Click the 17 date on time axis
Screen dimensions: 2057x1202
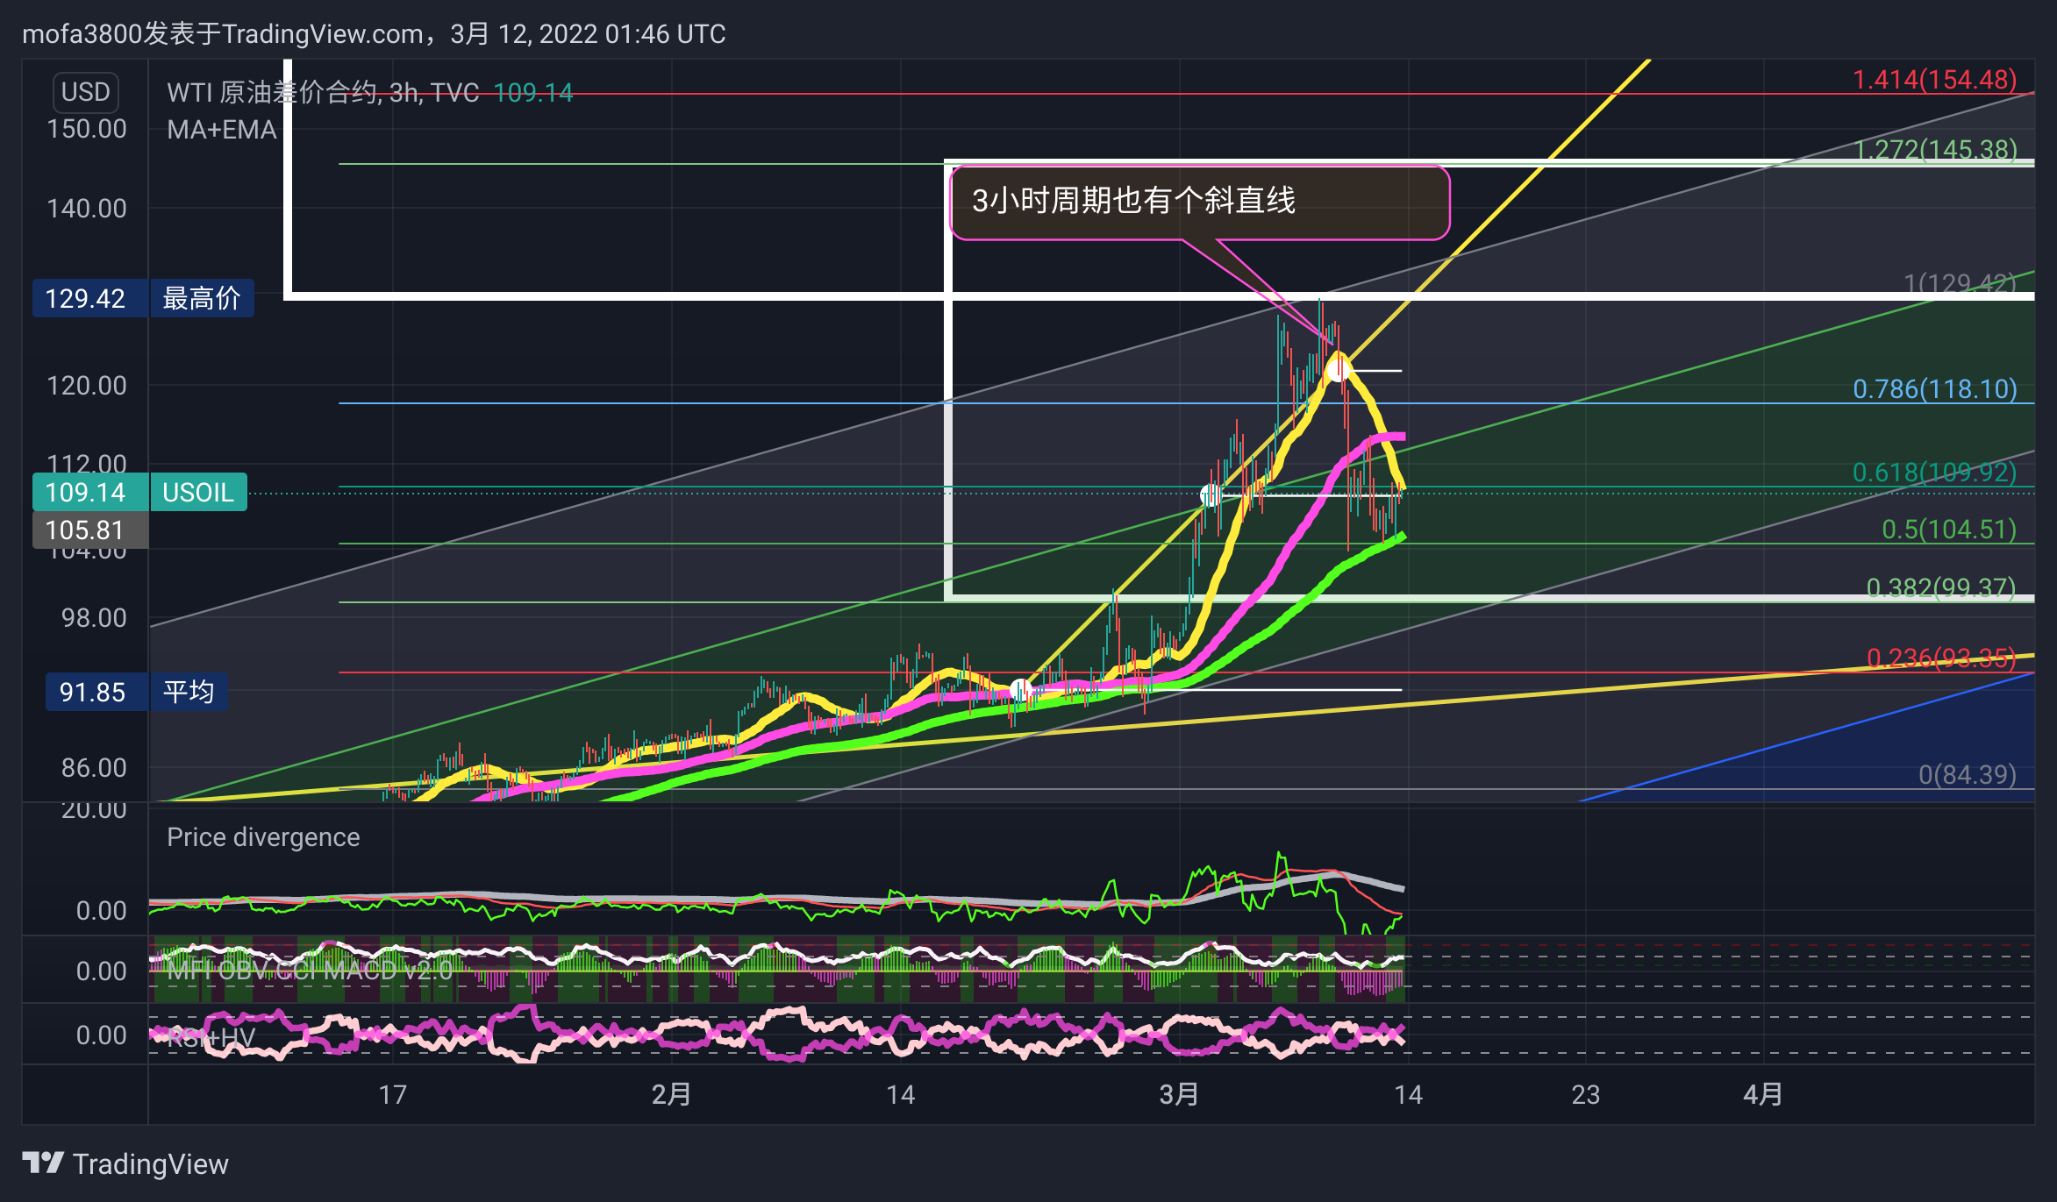point(393,1095)
